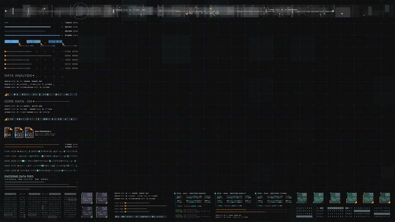Expand the orange arrow under first blue tab
Viewport: 395px width, 222px height.
click(20, 44)
